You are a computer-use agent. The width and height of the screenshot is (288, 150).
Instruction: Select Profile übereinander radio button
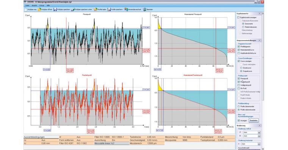point(239,107)
